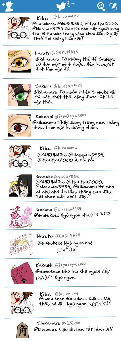Open Naruto's yellow eye avatar
This screenshot has height=341, width=121.
tap(19, 61)
